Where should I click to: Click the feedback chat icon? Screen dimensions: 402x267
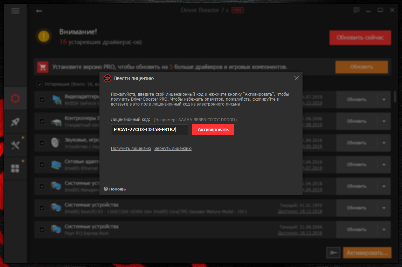356,10
